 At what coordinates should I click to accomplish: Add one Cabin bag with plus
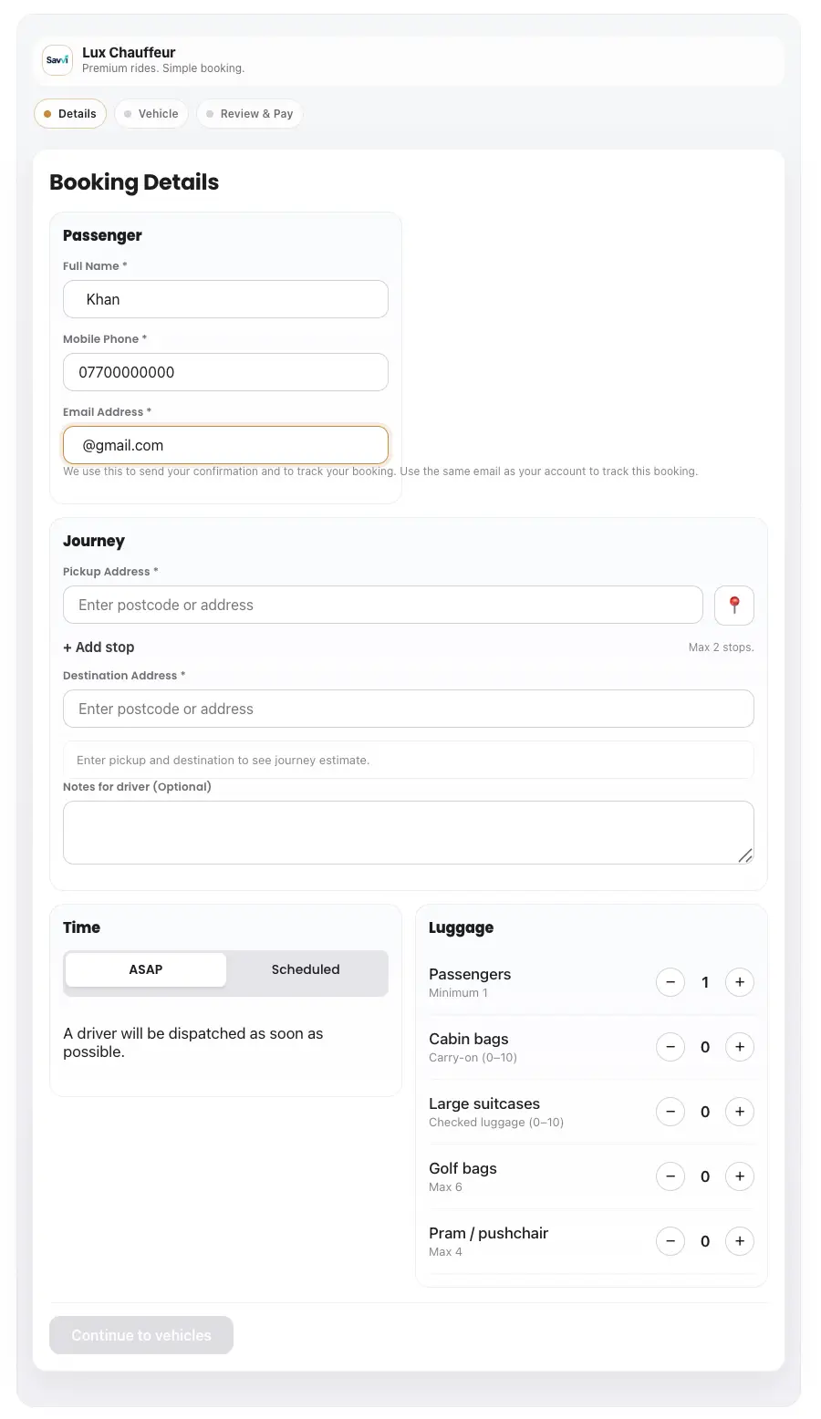click(740, 1047)
